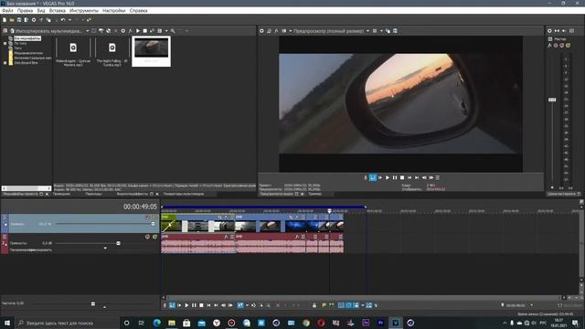This screenshot has height=329, width=585.
Task: Toggle Enable Snapping in the timeline toolbar
Action: tap(341, 305)
